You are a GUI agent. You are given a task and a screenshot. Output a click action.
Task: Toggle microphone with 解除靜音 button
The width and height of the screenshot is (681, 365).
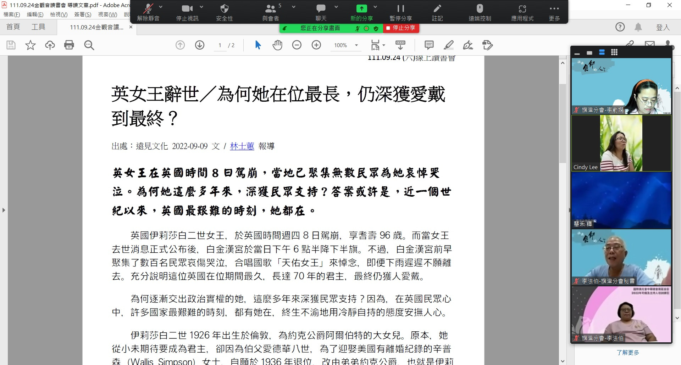(x=148, y=12)
